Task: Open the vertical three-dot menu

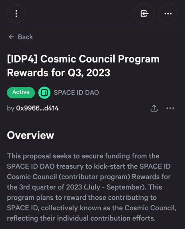Action: click(x=16, y=14)
